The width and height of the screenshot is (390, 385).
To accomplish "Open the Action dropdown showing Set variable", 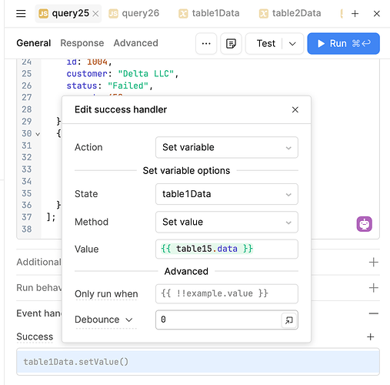I will [227, 147].
